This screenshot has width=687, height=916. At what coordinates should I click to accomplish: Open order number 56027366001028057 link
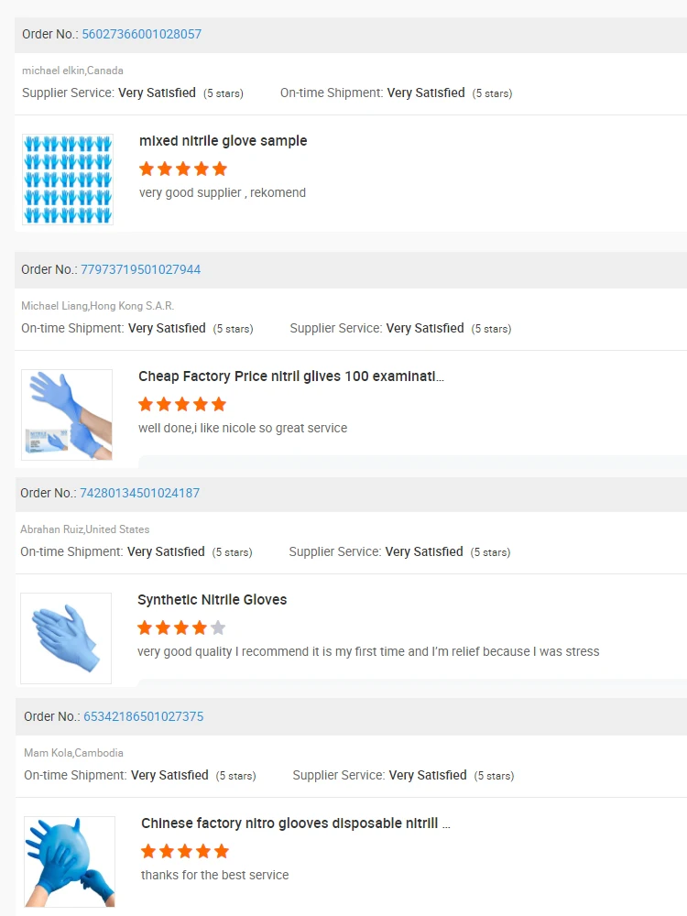141,35
